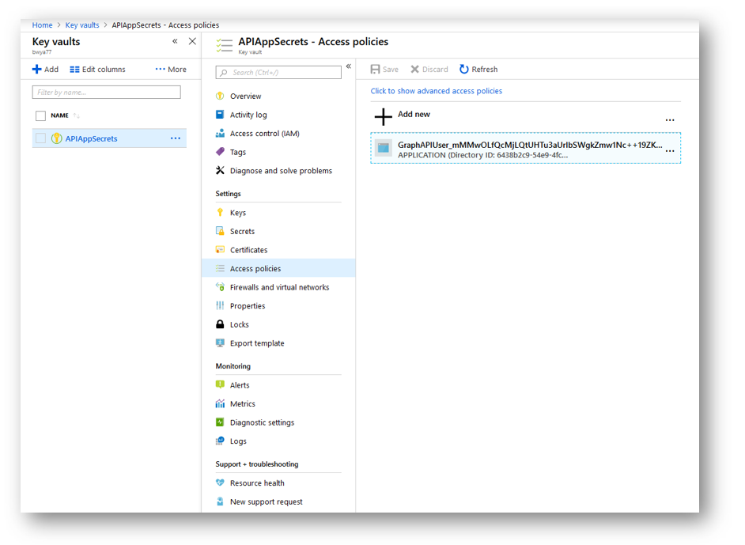Open Certificates settings page
This screenshot has width=745, height=545.
click(249, 250)
